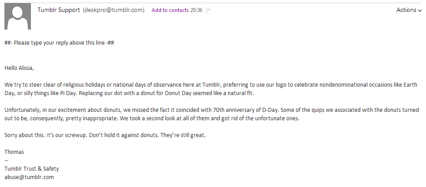Image resolution: width=426 pixels, height=187 pixels.
Task: Click the paragraph starting 'We try to steer'
Action: (211, 89)
